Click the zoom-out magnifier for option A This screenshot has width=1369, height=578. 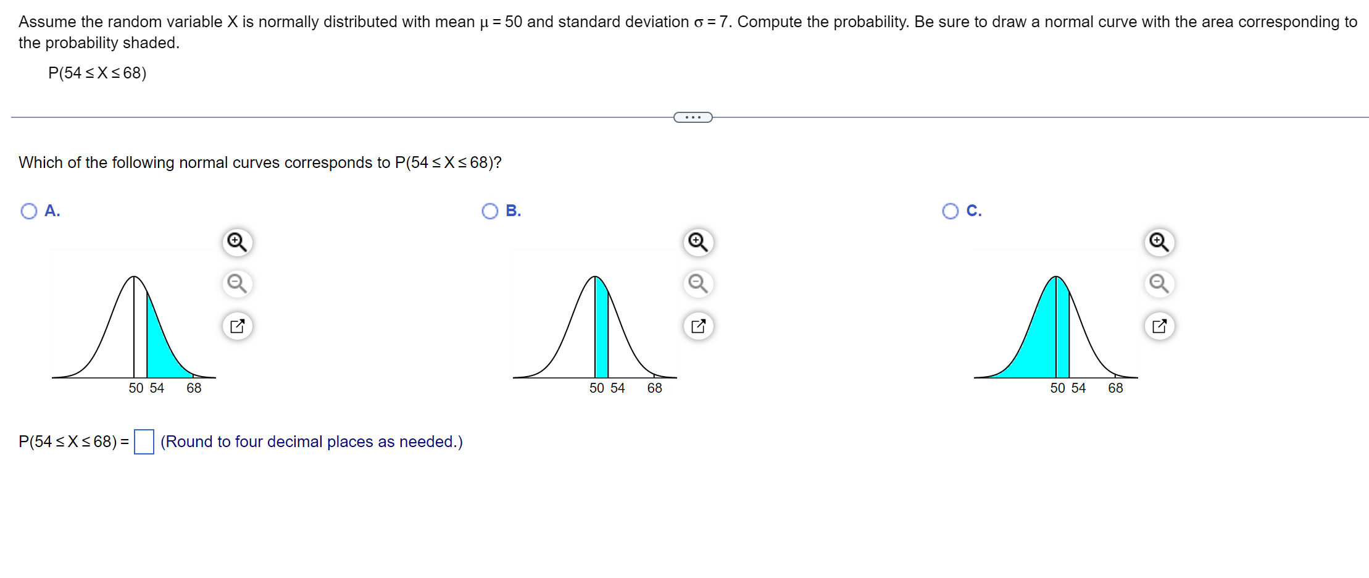237,284
